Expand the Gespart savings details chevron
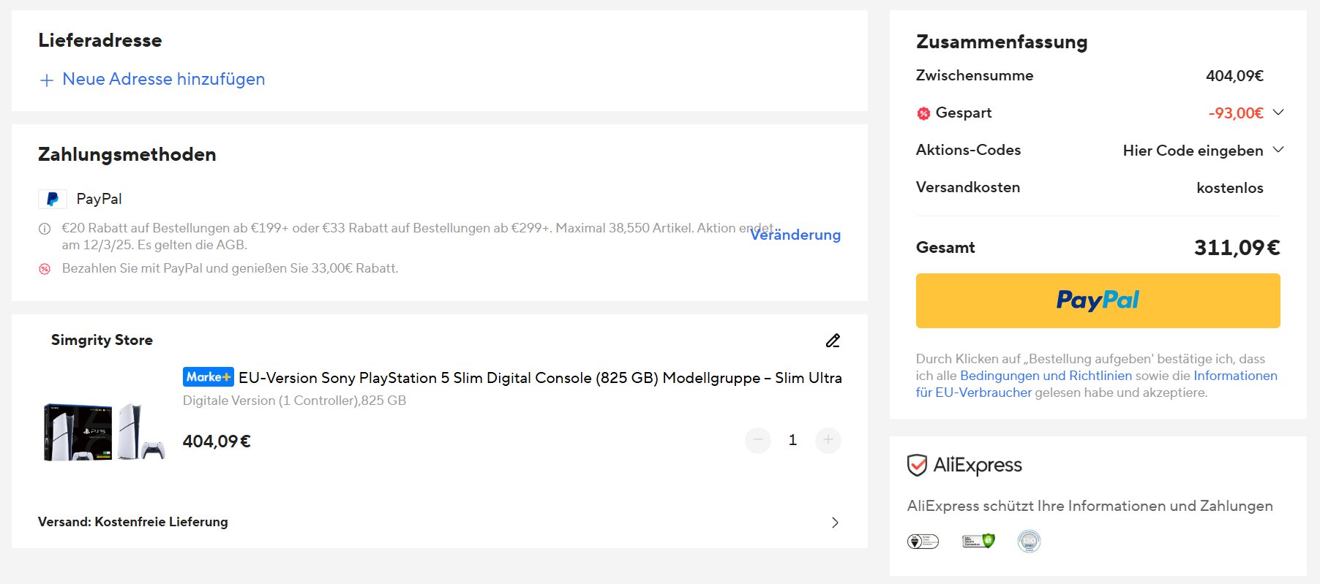Viewport: 1320px width, 584px height. point(1278,113)
